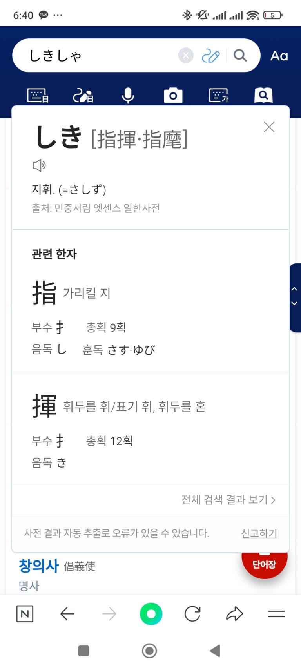The height and width of the screenshot is (669, 301).
Task: Start voice search with microphone icon
Action: (x=128, y=95)
